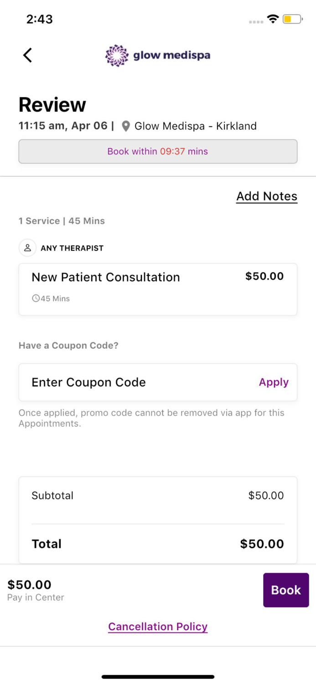
Task: Tap the Any Therapist label
Action: point(72,248)
